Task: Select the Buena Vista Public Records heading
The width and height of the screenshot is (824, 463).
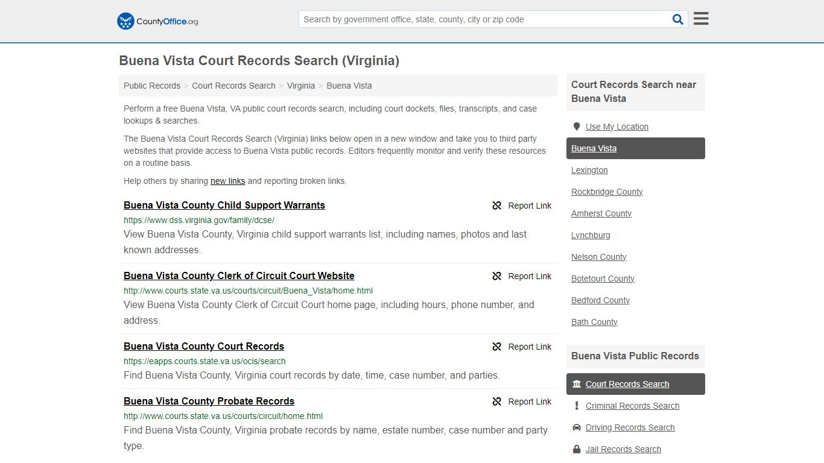Action: [x=635, y=356]
